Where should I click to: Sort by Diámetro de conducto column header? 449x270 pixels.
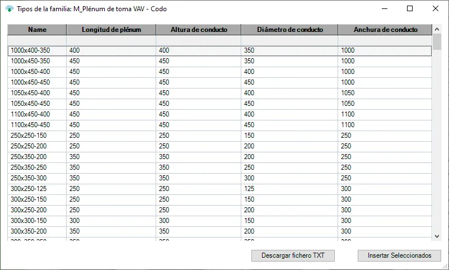coord(289,30)
